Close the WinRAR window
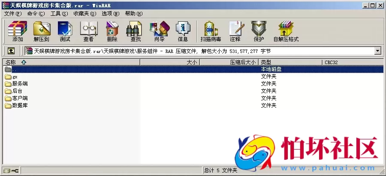 tap(380, 6)
